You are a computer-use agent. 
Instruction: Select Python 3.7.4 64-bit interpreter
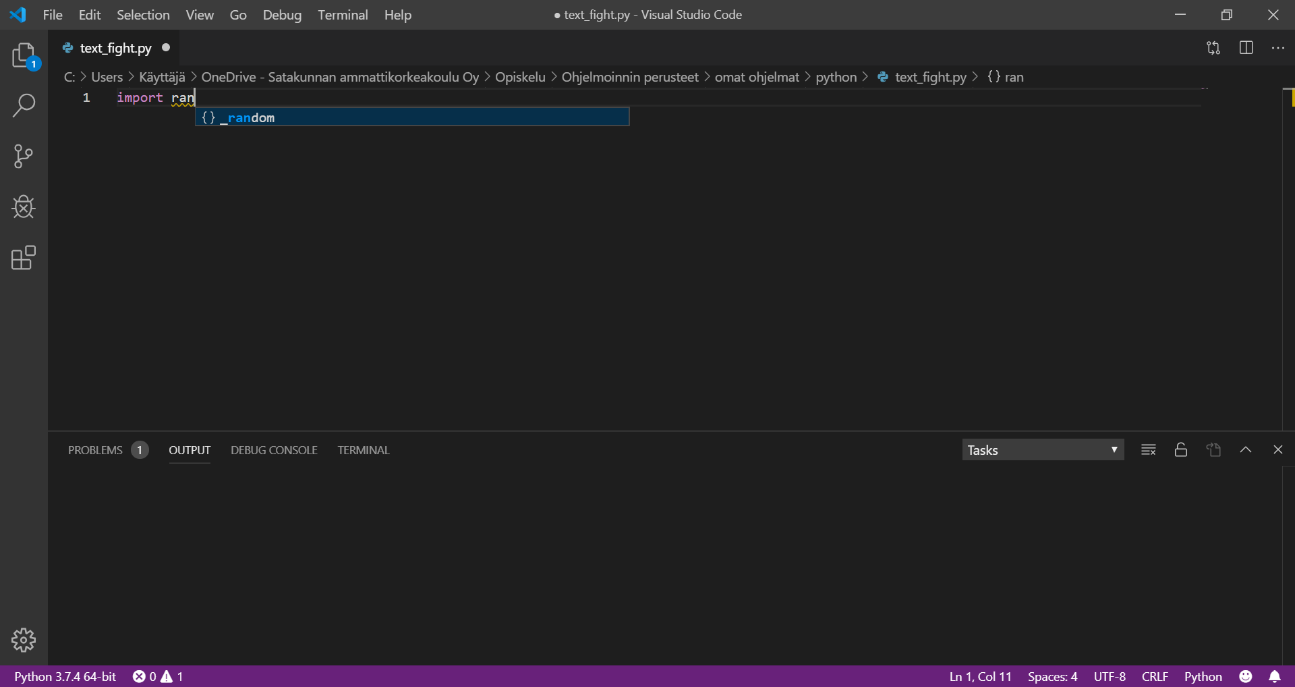pyautogui.click(x=65, y=676)
